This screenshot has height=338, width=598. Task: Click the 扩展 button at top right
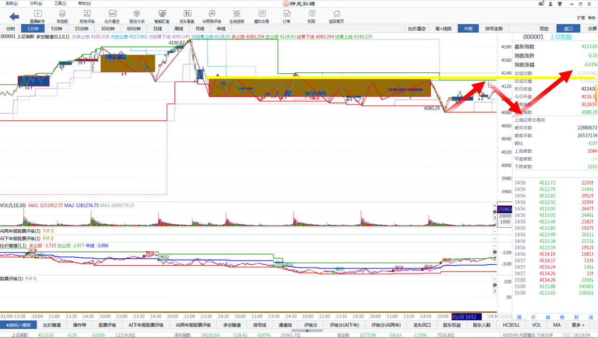click(581, 18)
